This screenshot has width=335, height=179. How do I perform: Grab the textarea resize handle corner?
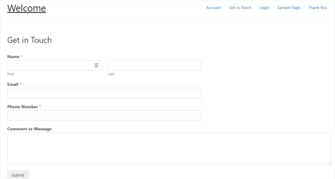point(329,163)
